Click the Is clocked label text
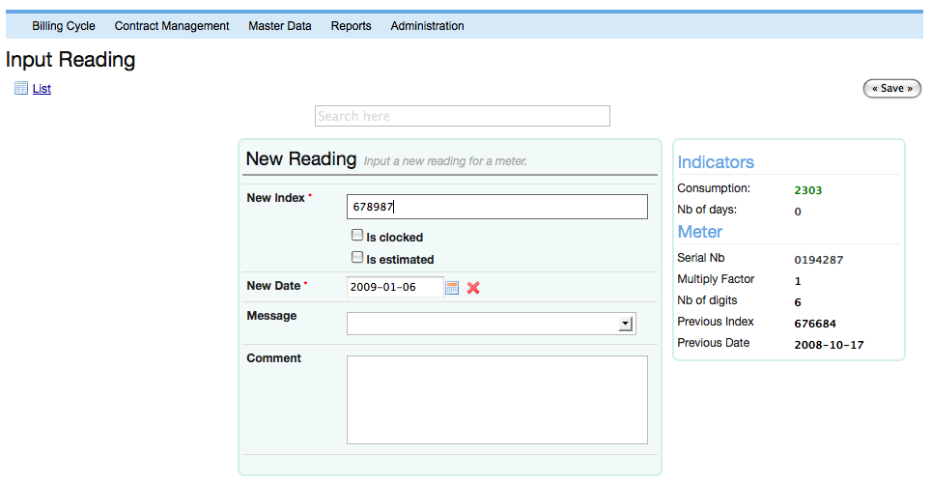The image size is (931, 482). [394, 238]
